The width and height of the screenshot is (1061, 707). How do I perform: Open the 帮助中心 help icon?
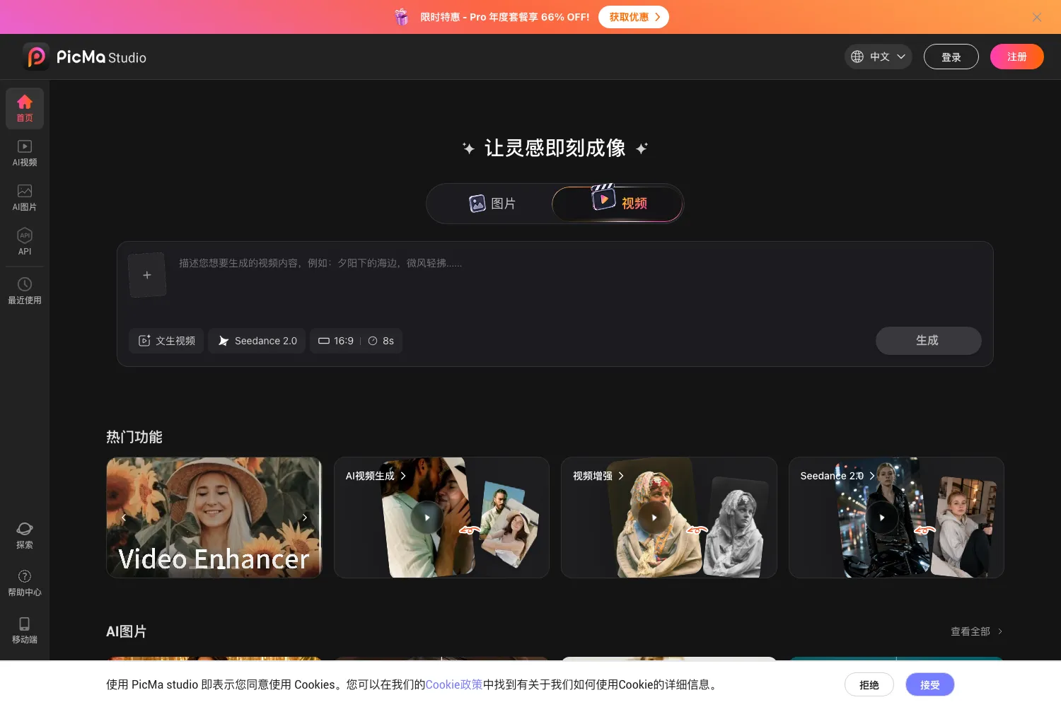(25, 583)
